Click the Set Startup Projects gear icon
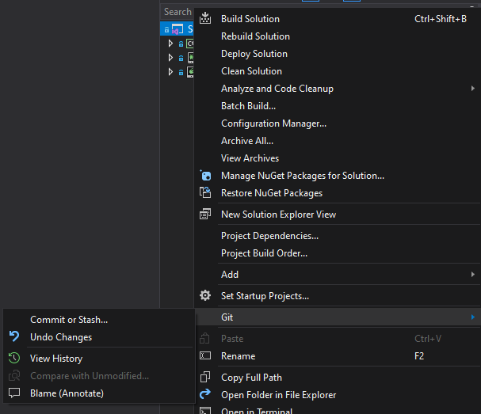This screenshot has height=414, width=481. pos(205,296)
